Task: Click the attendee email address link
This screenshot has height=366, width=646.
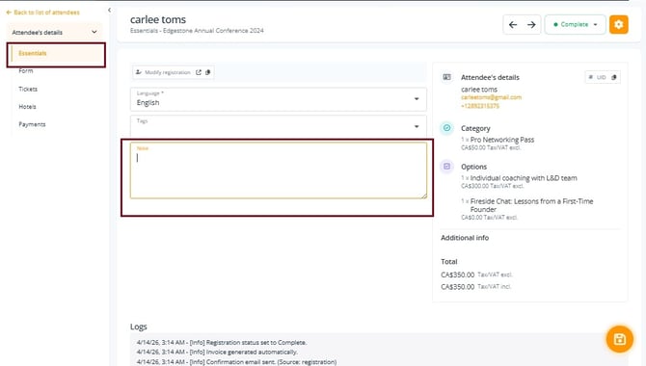Action: [x=491, y=97]
